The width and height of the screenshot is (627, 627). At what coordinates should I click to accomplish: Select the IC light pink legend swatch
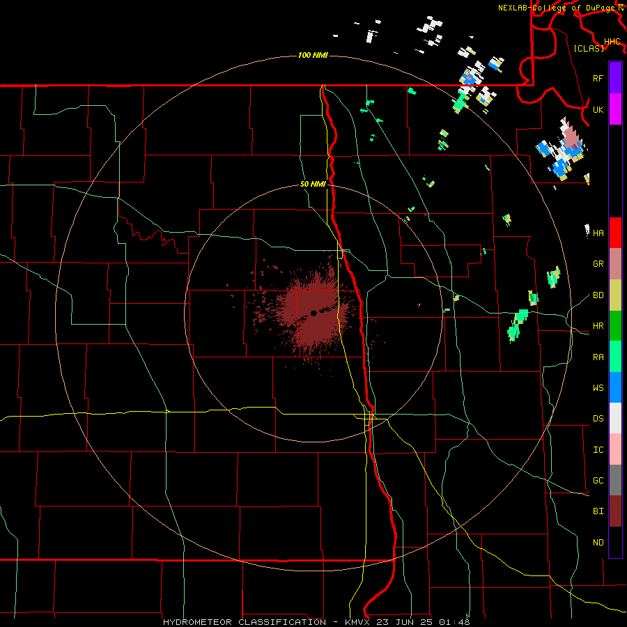(x=615, y=449)
